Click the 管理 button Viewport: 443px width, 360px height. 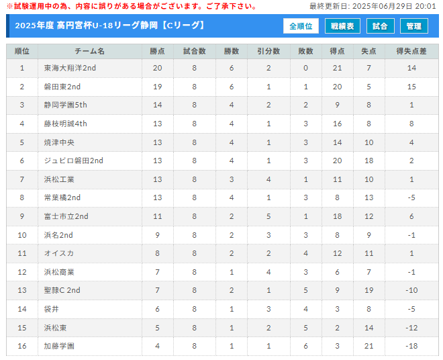[x=414, y=26]
